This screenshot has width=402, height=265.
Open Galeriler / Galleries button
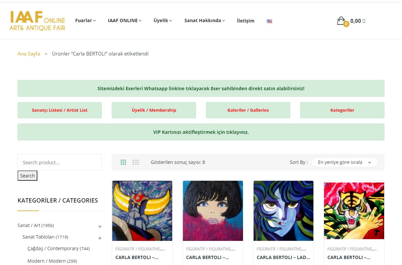[x=248, y=110]
